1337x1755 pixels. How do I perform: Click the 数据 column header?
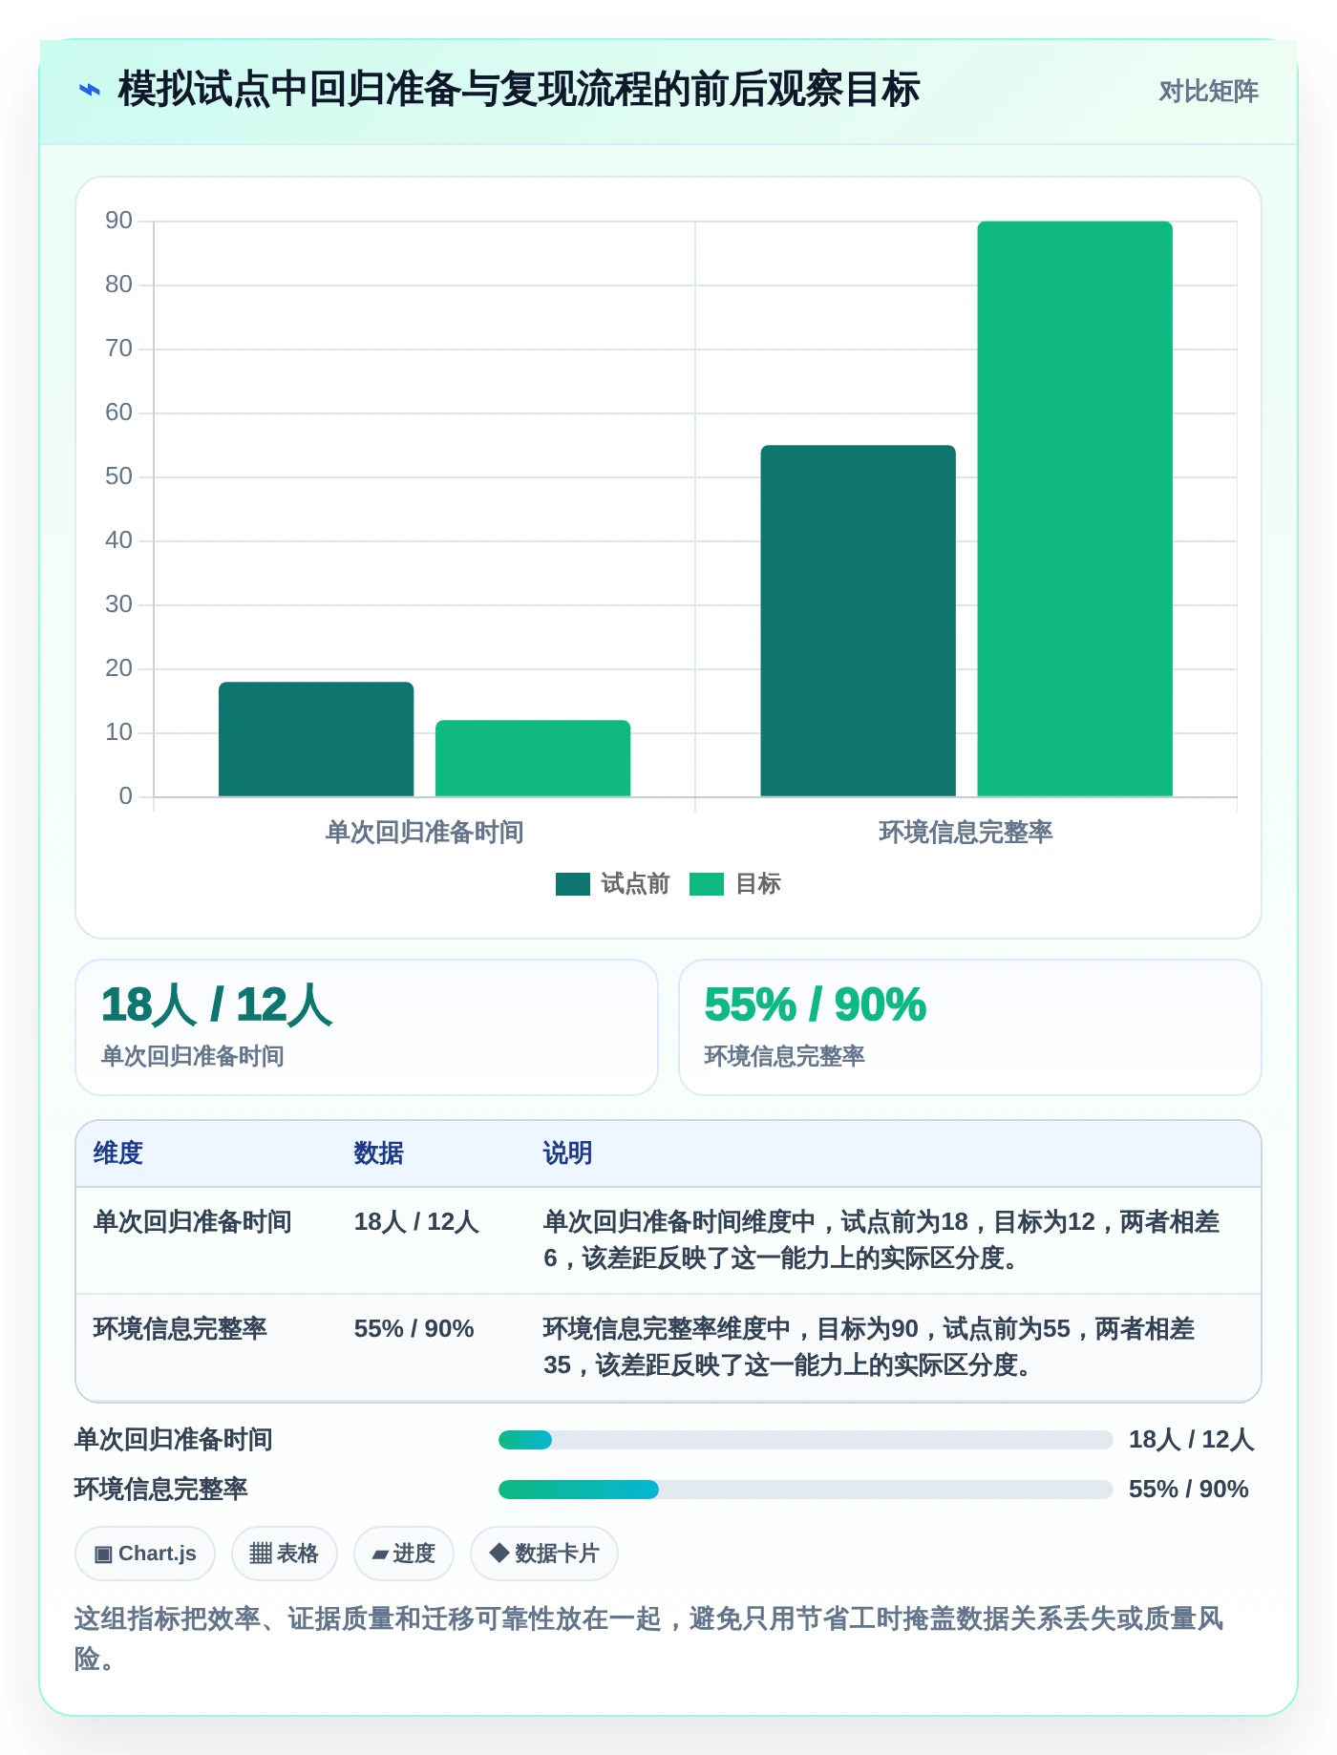coord(378,1153)
